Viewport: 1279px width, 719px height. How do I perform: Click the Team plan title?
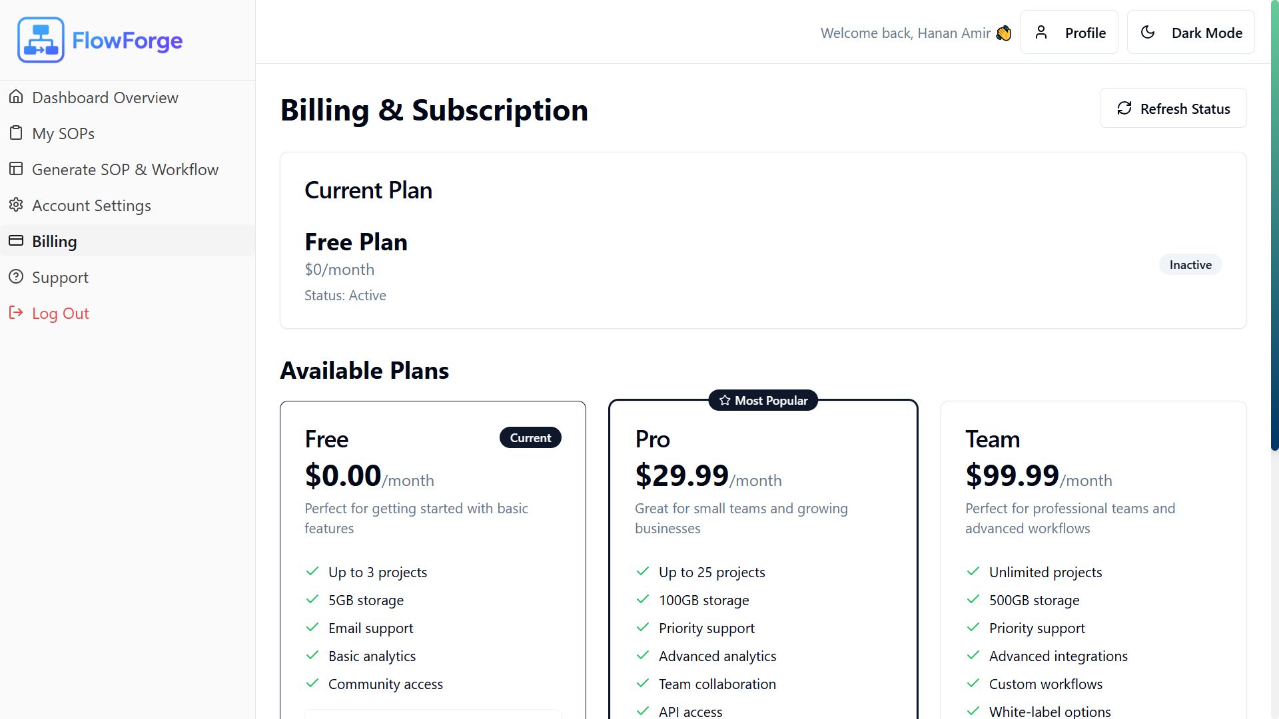click(993, 439)
